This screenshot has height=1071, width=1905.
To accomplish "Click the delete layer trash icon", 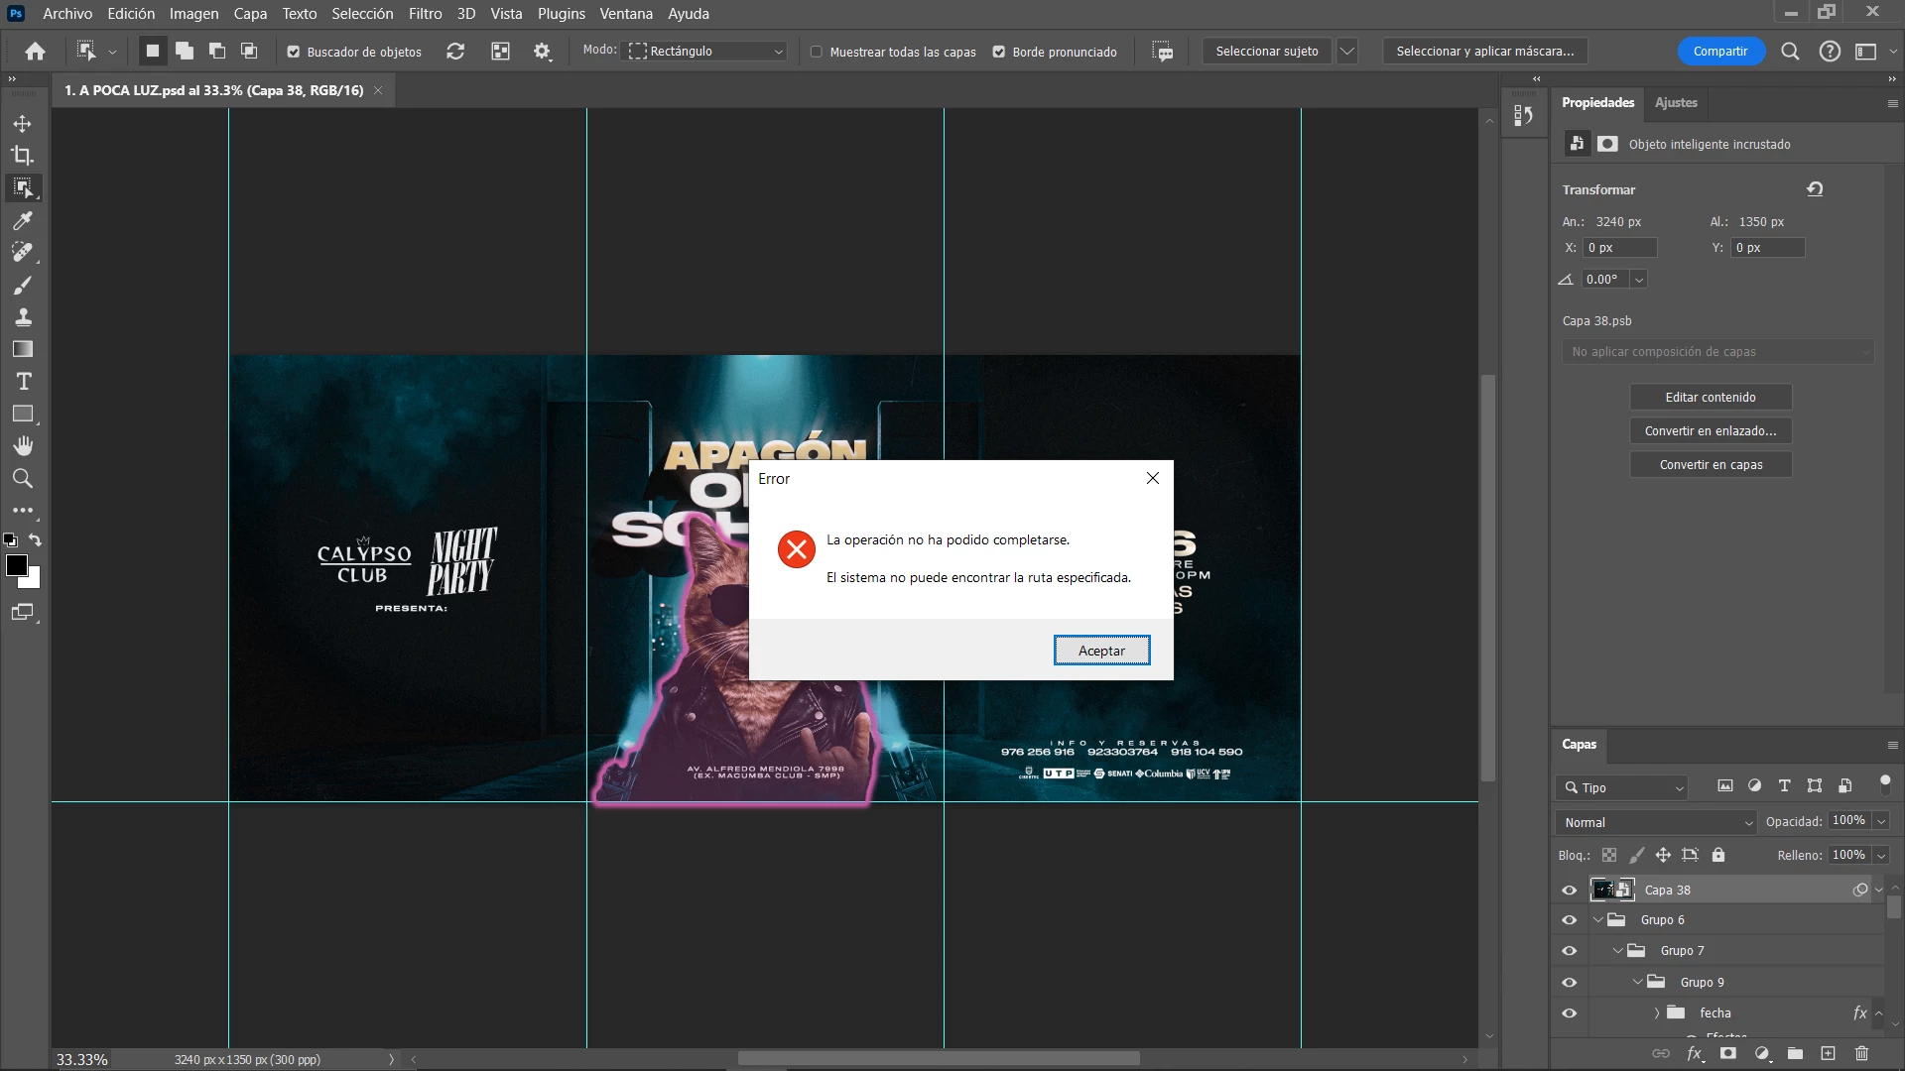I will [1861, 1053].
